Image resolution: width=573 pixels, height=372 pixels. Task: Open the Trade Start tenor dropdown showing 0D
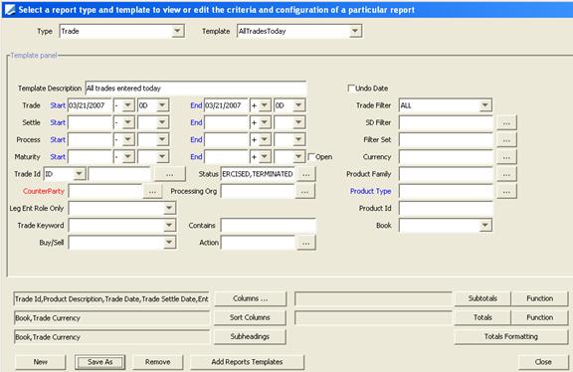coord(162,105)
